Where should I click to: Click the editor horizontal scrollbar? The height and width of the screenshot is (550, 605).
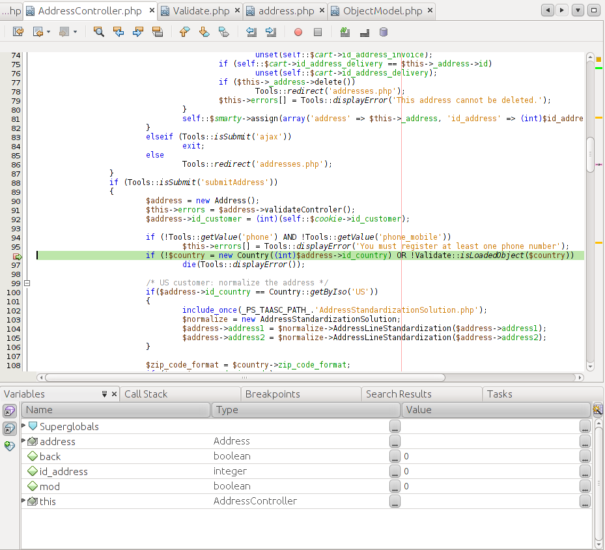(x=244, y=377)
